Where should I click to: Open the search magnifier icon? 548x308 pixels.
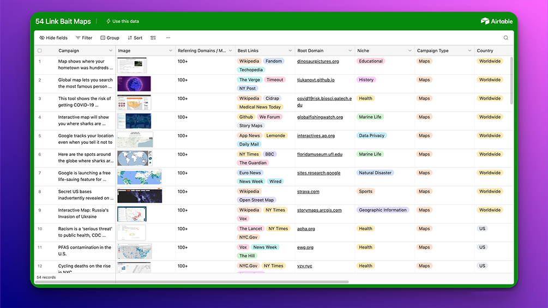coord(505,38)
